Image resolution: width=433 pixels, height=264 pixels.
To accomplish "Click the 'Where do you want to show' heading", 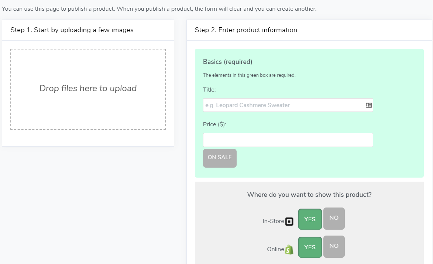I will pos(309,195).
